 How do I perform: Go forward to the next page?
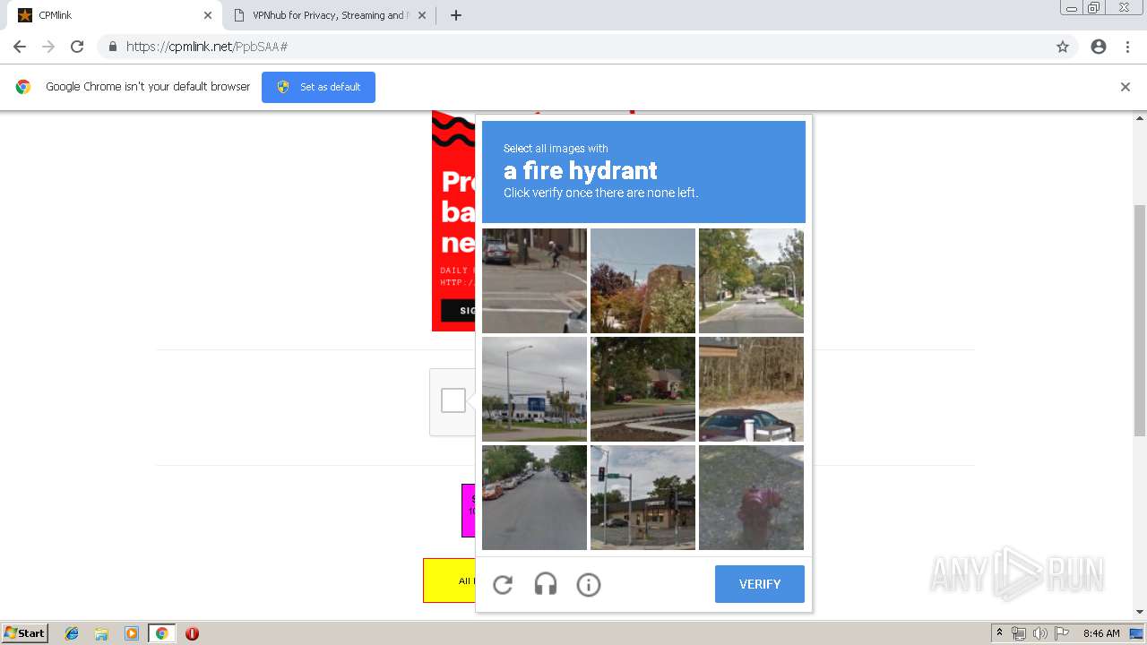tap(48, 47)
